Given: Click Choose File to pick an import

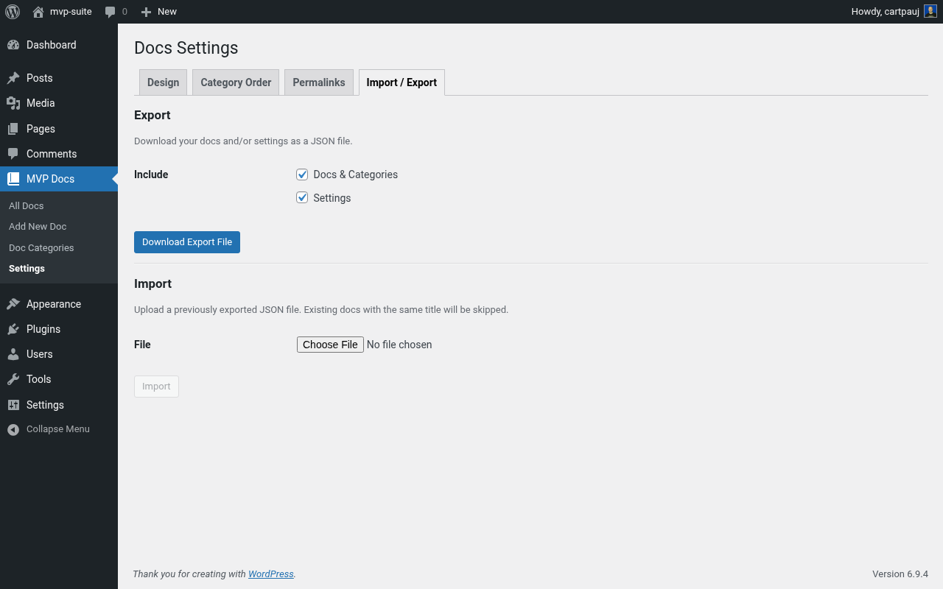Looking at the screenshot, I should [330, 344].
